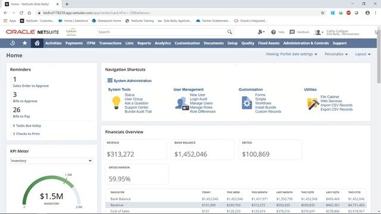The width and height of the screenshot is (381, 214).
Task: Open the Activities menu
Action: (53, 43)
